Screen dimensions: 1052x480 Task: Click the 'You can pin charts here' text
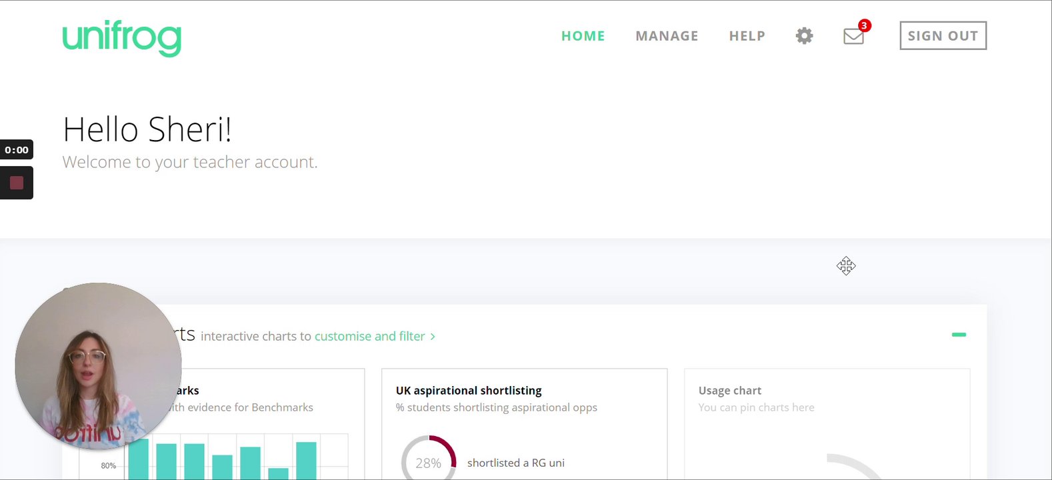[x=756, y=407]
